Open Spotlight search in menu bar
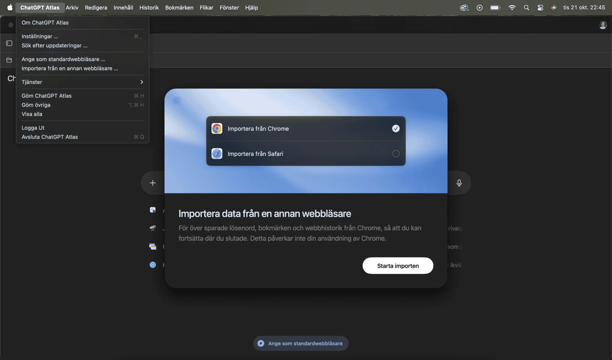This screenshot has height=360, width=612. click(x=526, y=7)
